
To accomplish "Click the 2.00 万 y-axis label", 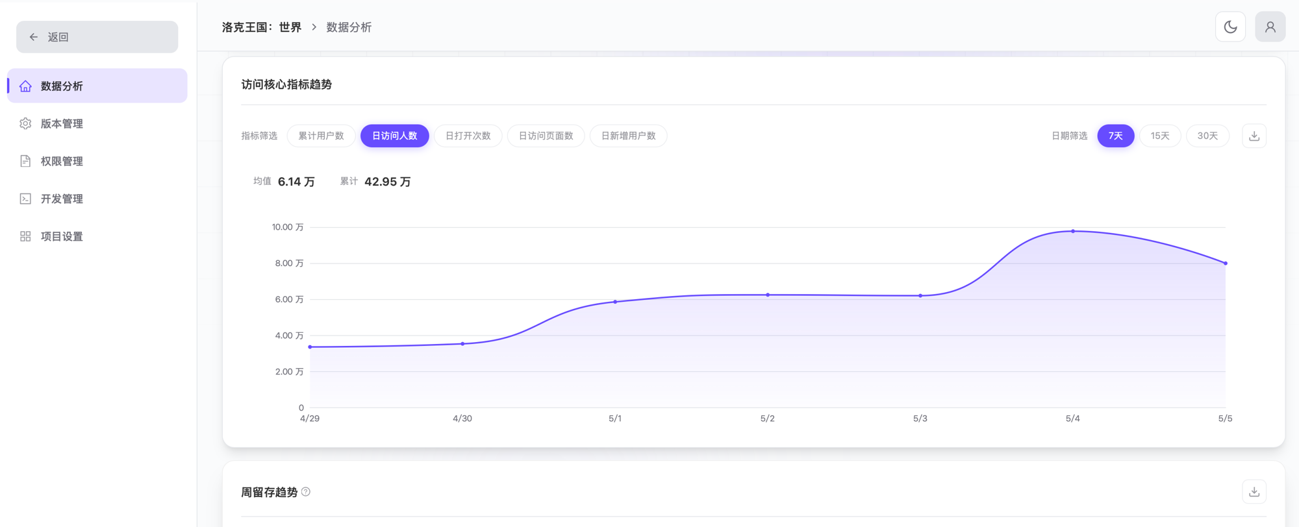I will pyautogui.click(x=289, y=372).
